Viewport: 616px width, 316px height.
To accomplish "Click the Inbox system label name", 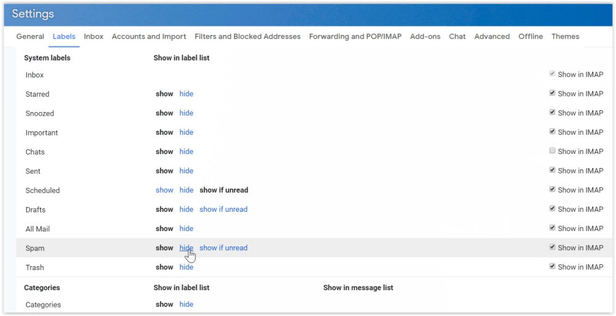I will point(34,75).
